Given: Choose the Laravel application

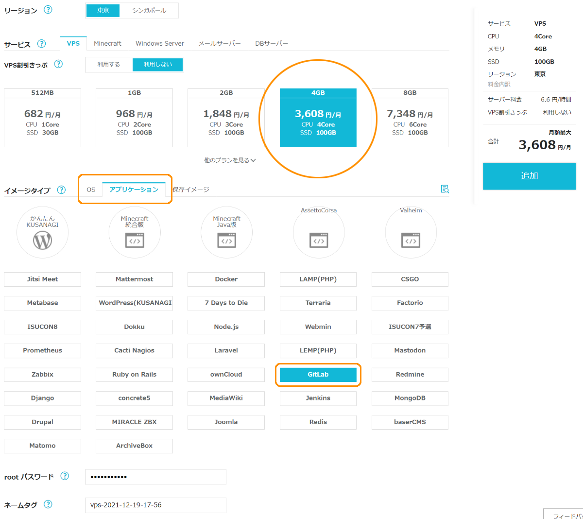Looking at the screenshot, I should point(226,350).
